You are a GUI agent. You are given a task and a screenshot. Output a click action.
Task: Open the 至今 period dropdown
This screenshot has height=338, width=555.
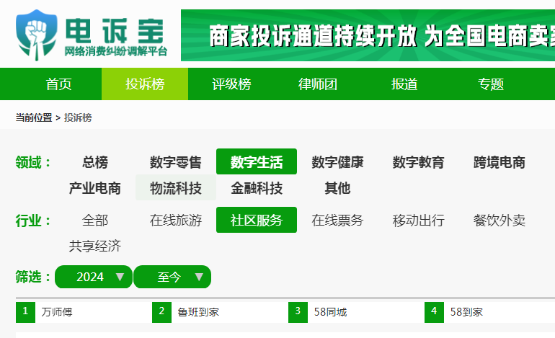172,277
